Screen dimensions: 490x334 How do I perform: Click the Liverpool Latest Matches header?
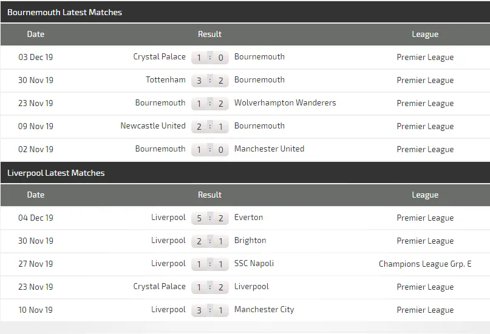[x=56, y=173]
